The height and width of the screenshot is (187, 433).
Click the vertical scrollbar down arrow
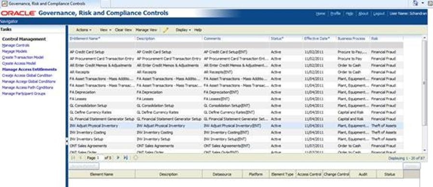coord(425,150)
